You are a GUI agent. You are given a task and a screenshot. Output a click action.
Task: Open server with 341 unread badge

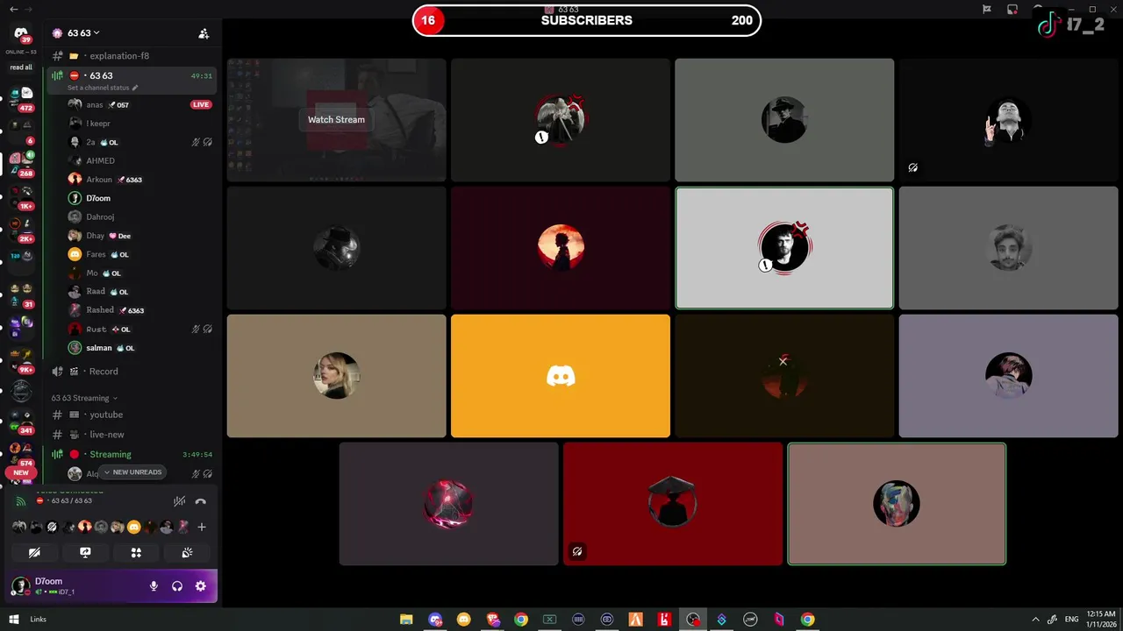click(x=21, y=421)
